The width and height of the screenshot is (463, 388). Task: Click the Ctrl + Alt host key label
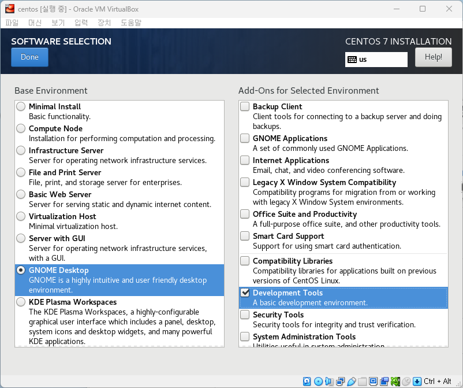click(x=438, y=381)
